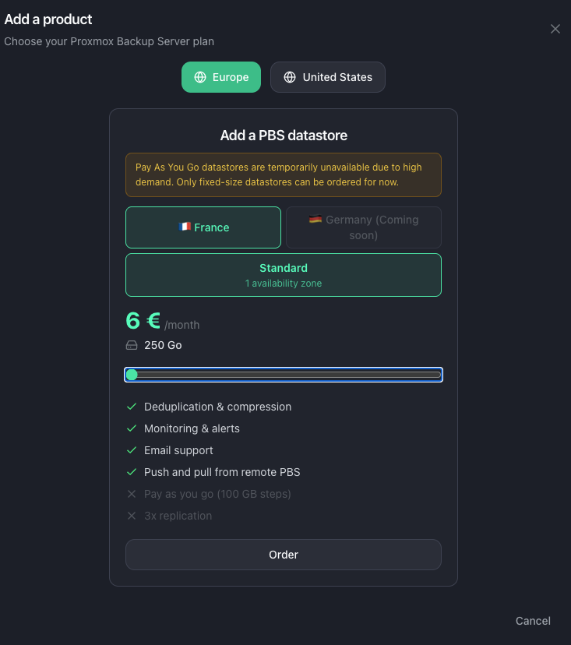Click the Add a PBS datastore heading

[284, 136]
